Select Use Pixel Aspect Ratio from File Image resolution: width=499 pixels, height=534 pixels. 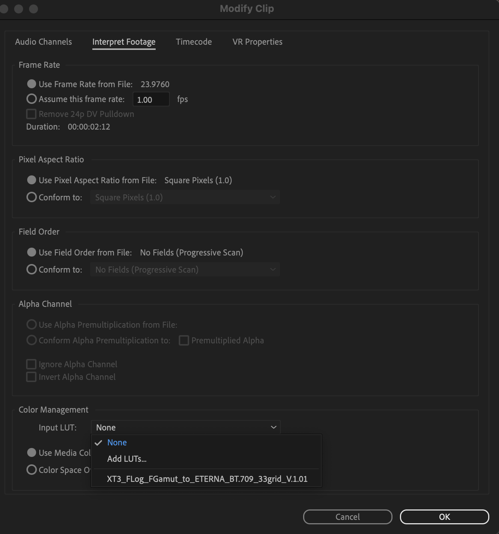point(32,180)
